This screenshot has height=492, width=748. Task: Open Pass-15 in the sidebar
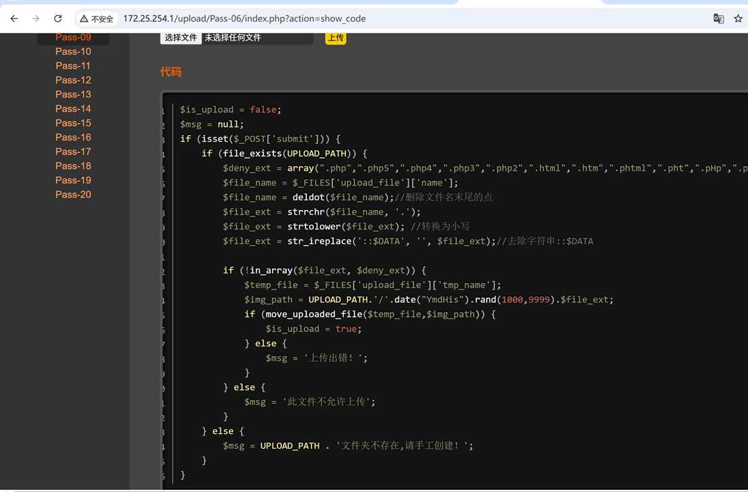coord(73,123)
